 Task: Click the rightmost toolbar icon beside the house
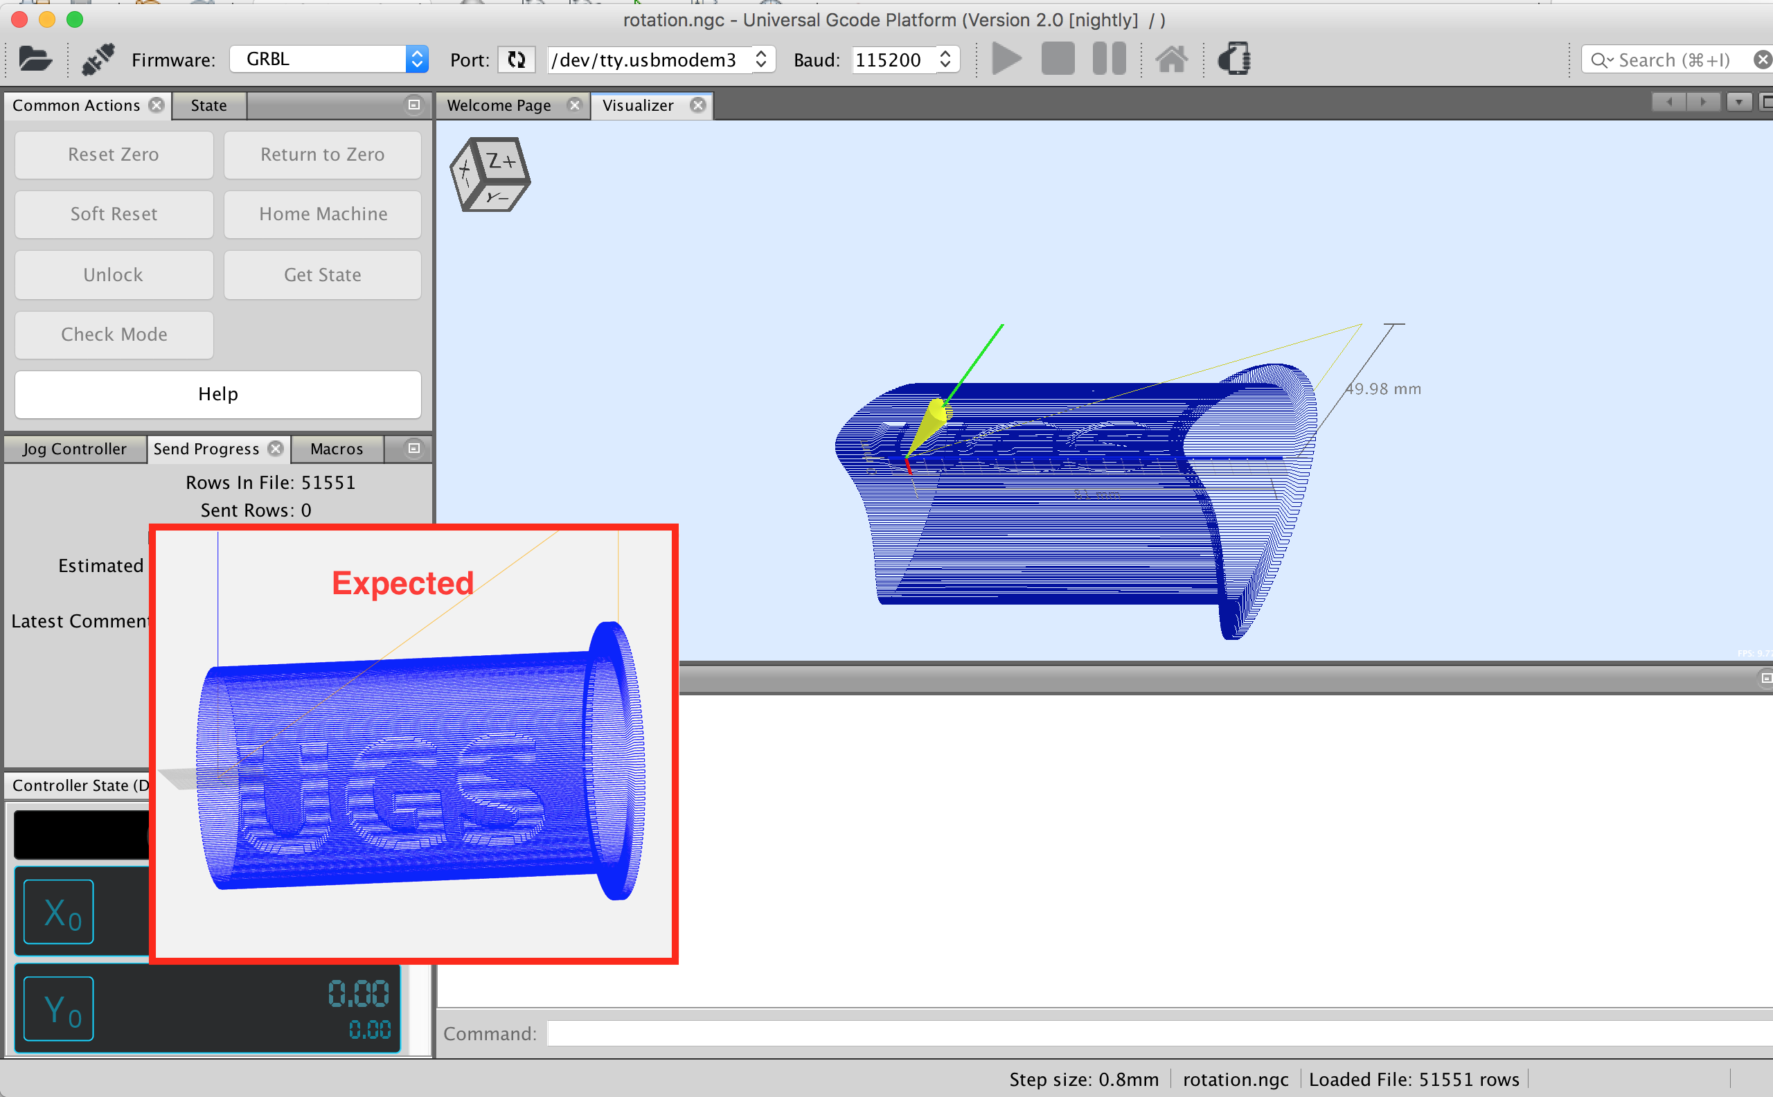(x=1235, y=59)
